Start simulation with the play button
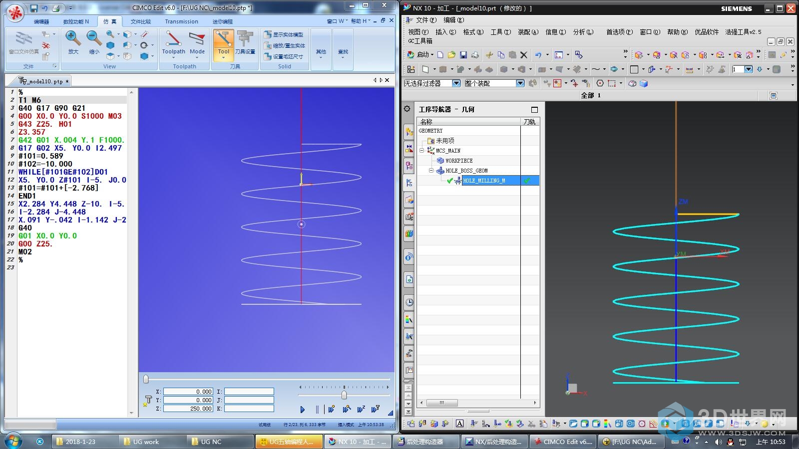799x449 pixels. [302, 410]
